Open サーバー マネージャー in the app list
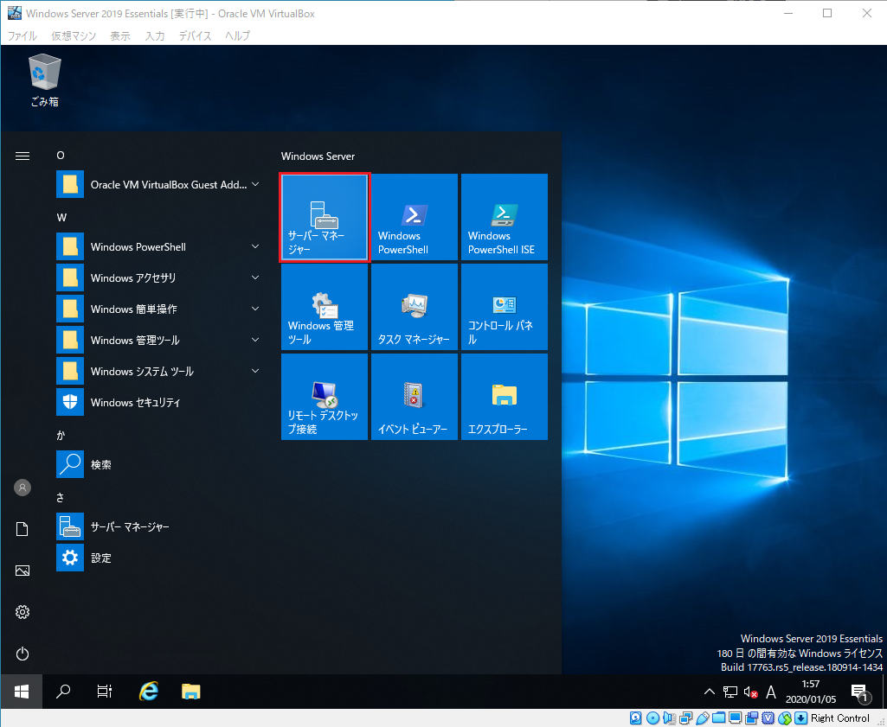The height and width of the screenshot is (727, 887). [x=157, y=526]
